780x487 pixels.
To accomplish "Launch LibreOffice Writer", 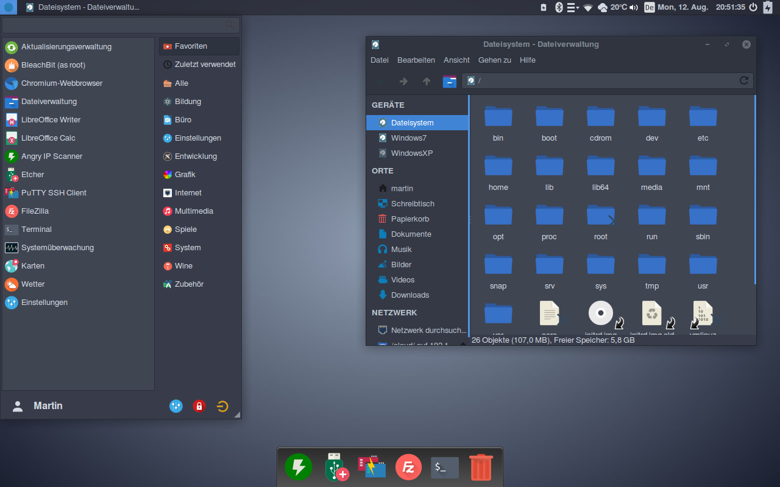I will pyautogui.click(x=79, y=120).
